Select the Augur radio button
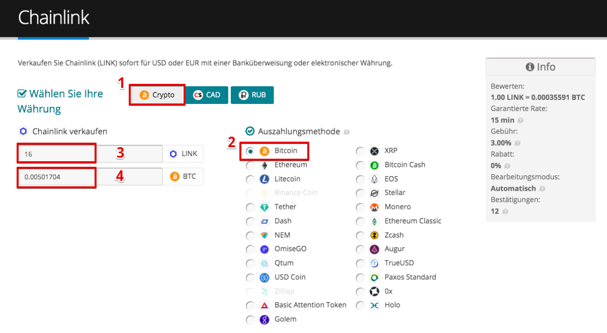This screenshot has height=333, width=607. pos(360,249)
